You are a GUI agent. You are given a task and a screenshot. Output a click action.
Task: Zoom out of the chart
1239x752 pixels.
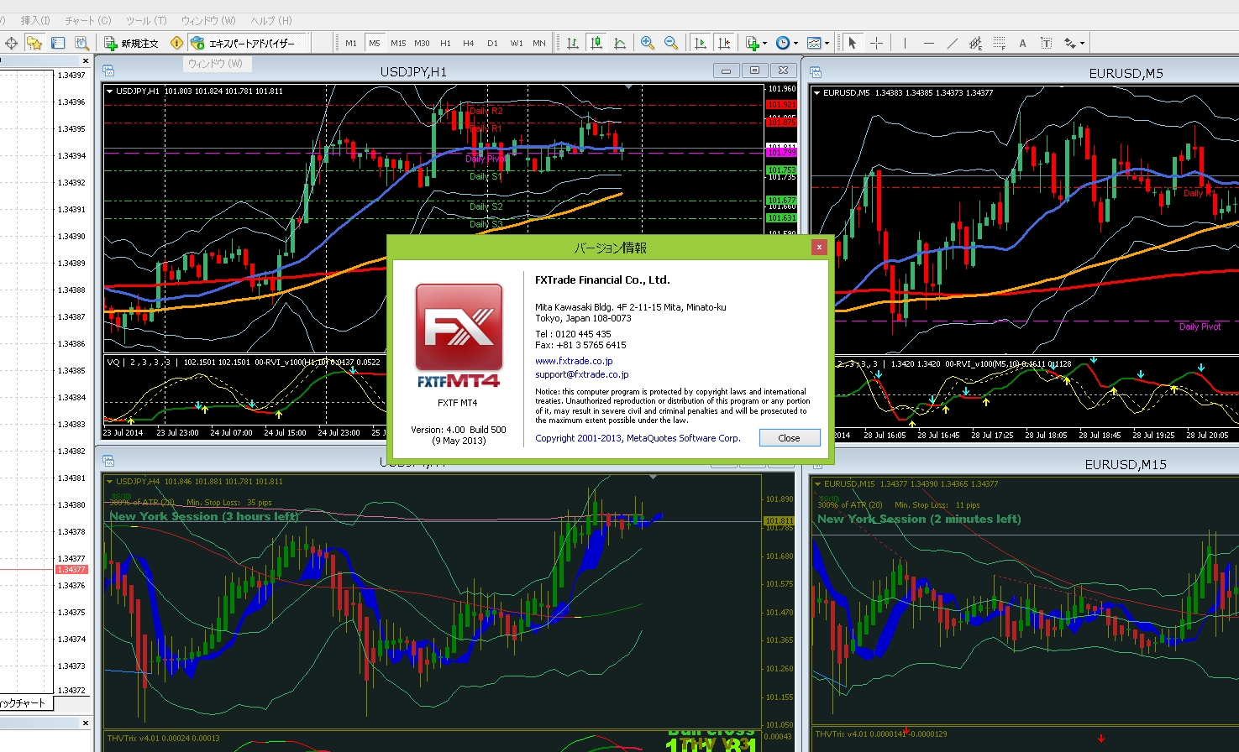click(671, 43)
